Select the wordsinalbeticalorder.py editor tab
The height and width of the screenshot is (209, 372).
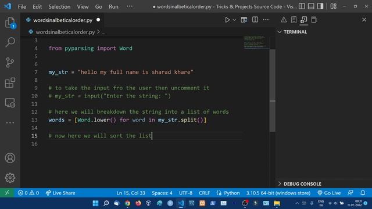pos(63,20)
